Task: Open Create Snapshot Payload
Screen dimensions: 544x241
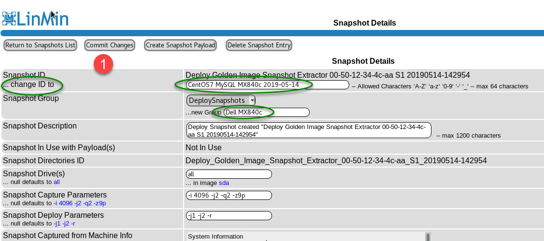Action: (180, 45)
